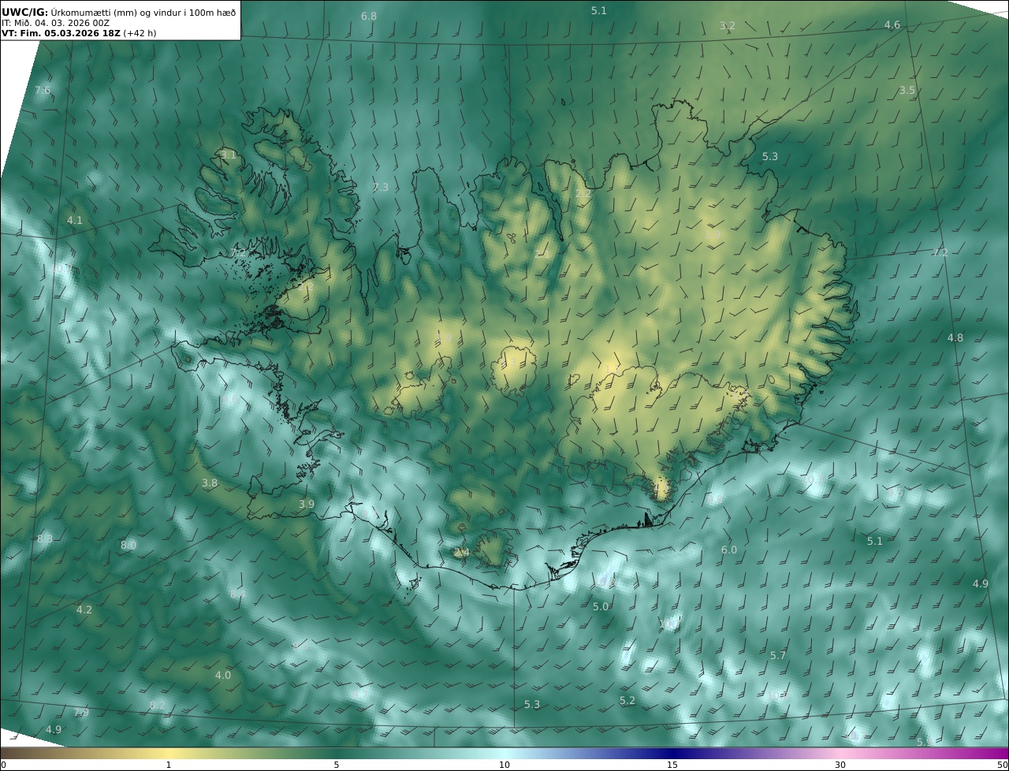Viewport: 1009px width, 771px height.
Task: Click the map value label 7.9
Action: click(x=81, y=713)
